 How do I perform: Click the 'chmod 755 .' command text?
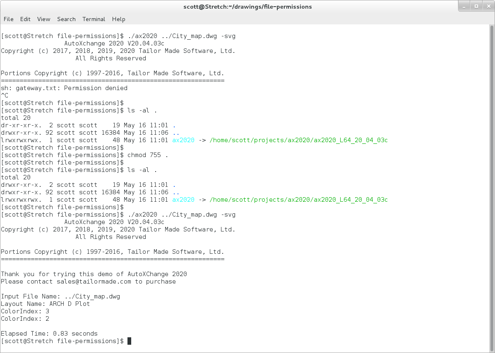(148, 155)
